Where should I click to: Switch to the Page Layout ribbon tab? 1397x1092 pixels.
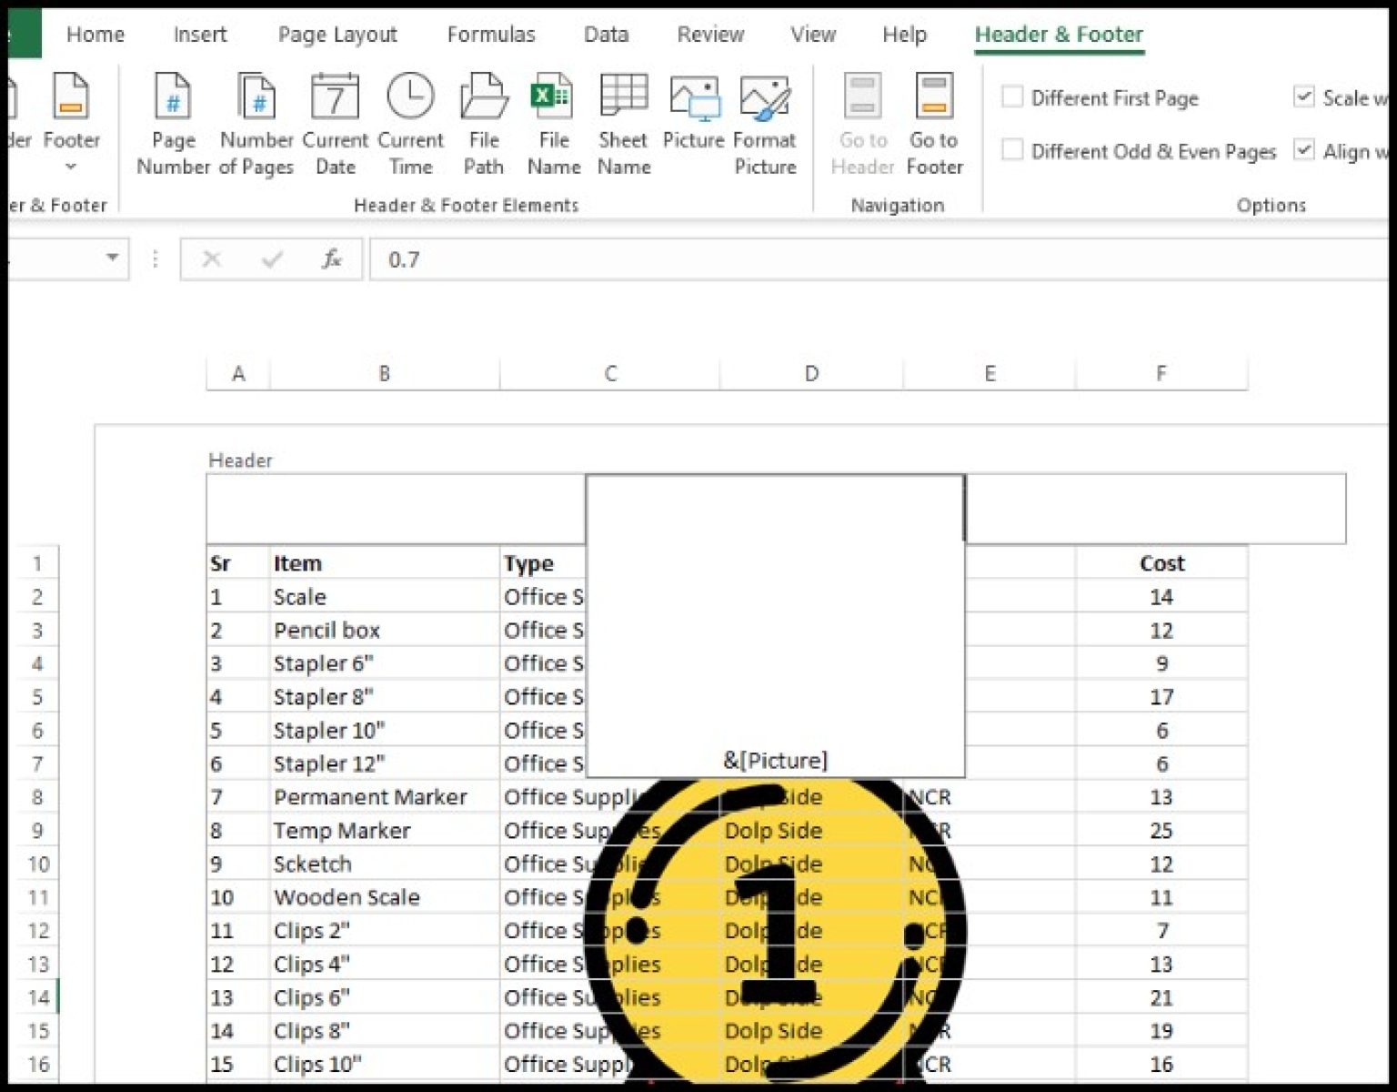337,35
